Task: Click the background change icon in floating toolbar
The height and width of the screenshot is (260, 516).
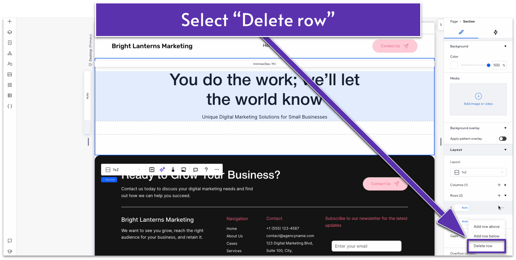Action: 183,170
